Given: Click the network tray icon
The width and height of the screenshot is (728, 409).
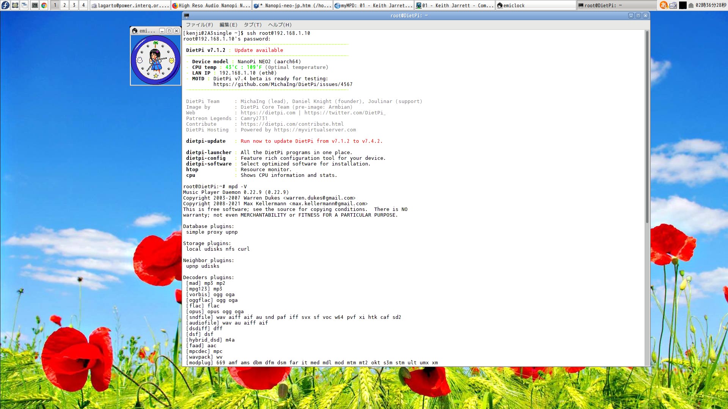Looking at the screenshot, I should 673,5.
